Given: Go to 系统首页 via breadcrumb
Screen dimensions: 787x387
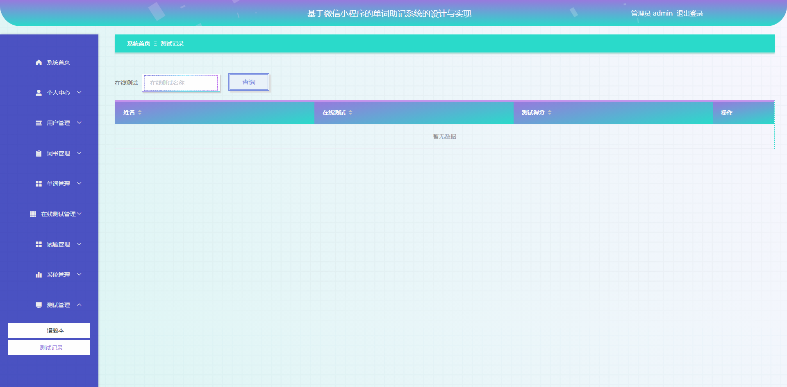Looking at the screenshot, I should pyautogui.click(x=139, y=43).
